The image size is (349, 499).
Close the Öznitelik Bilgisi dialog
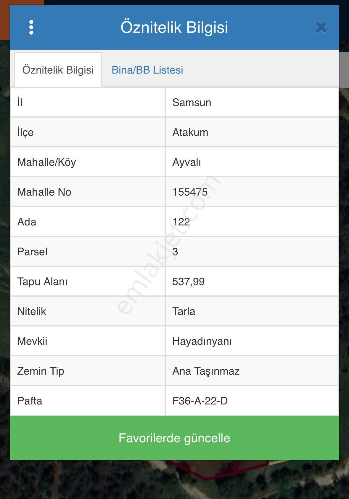pos(321,28)
